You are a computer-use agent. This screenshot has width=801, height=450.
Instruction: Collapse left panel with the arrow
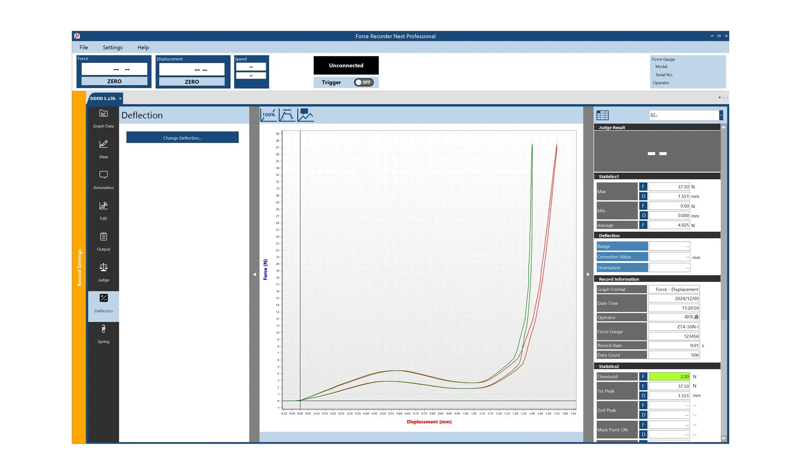pos(254,275)
